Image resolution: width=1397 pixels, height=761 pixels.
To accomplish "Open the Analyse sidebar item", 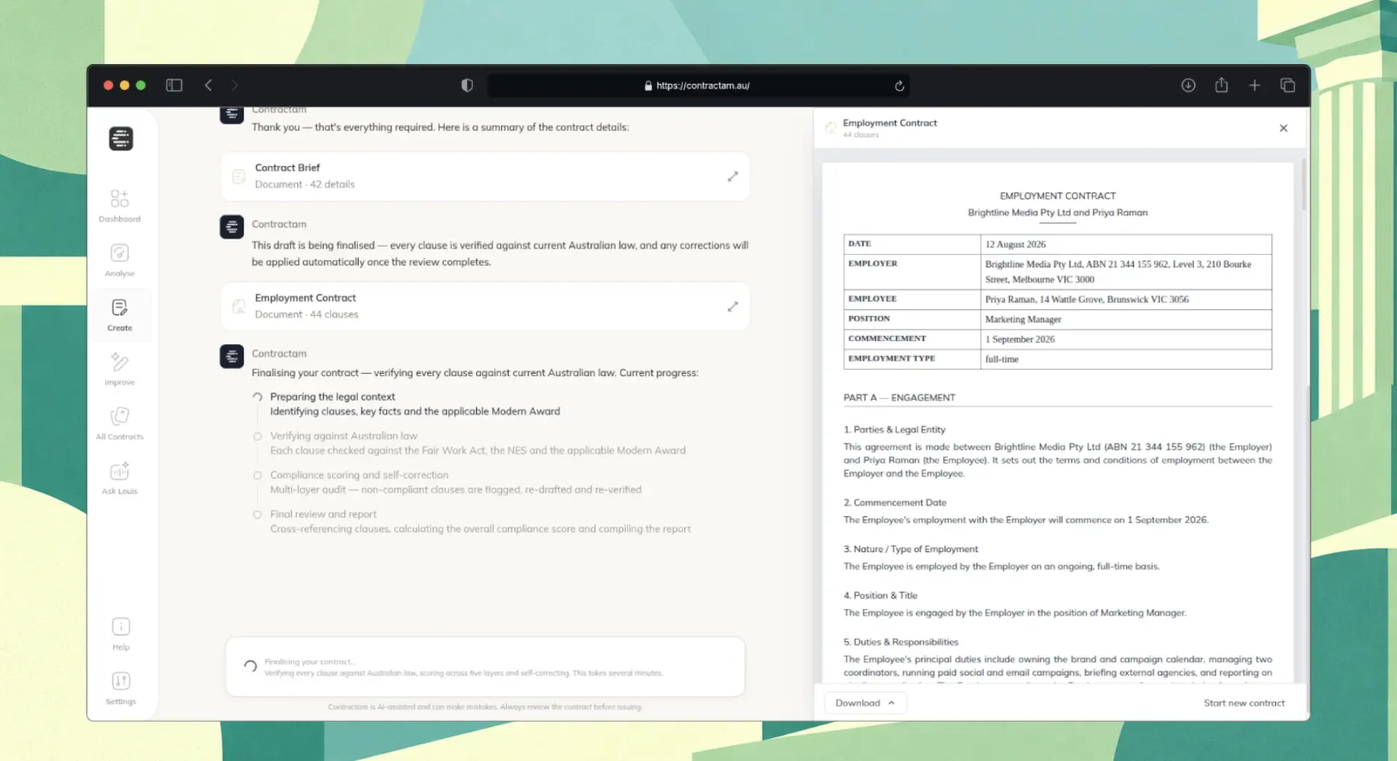I will point(120,260).
